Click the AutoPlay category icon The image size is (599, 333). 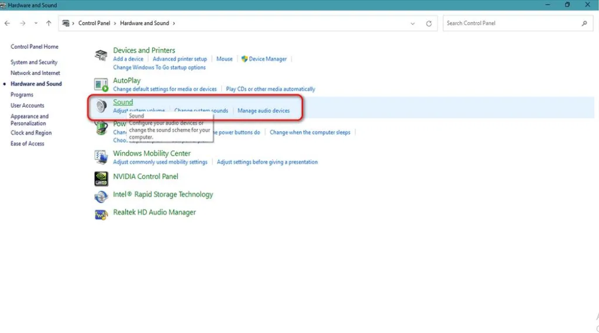pyautogui.click(x=101, y=84)
